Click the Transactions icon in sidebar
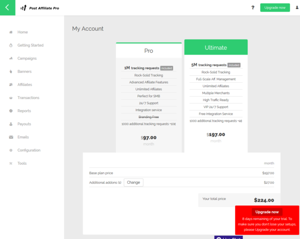The width and height of the screenshot is (300, 239). tap(11, 98)
